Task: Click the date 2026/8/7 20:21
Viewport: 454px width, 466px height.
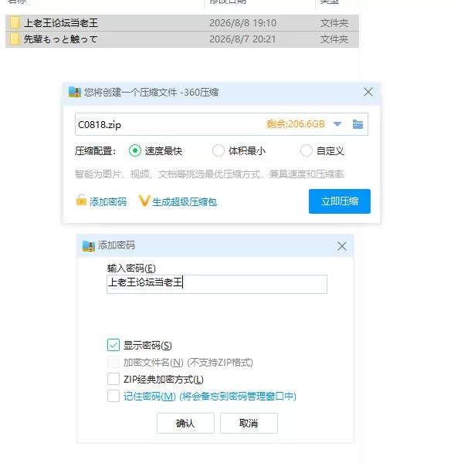Action: tap(242, 39)
